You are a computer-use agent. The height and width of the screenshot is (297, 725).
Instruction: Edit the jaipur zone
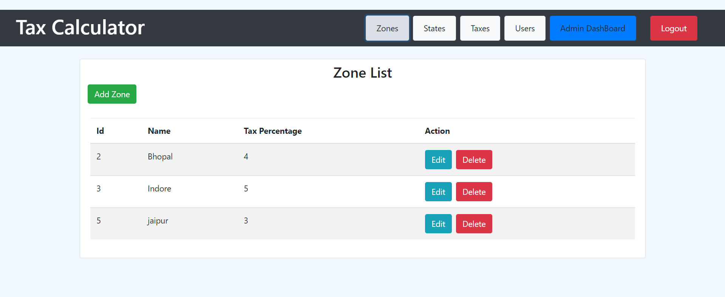(x=438, y=224)
